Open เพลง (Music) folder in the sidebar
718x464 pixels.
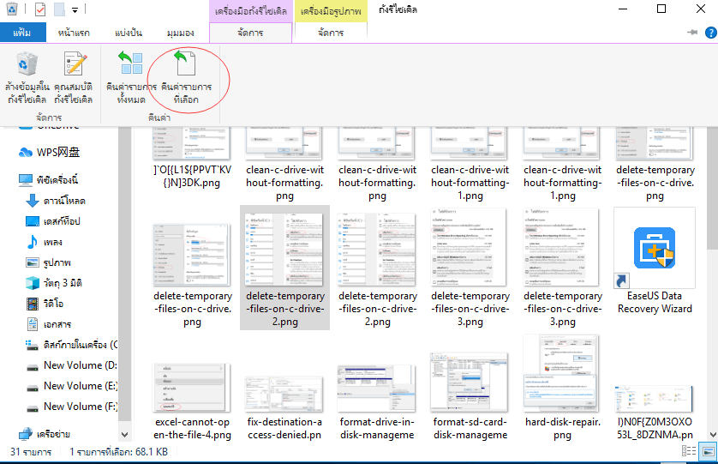(x=45, y=242)
